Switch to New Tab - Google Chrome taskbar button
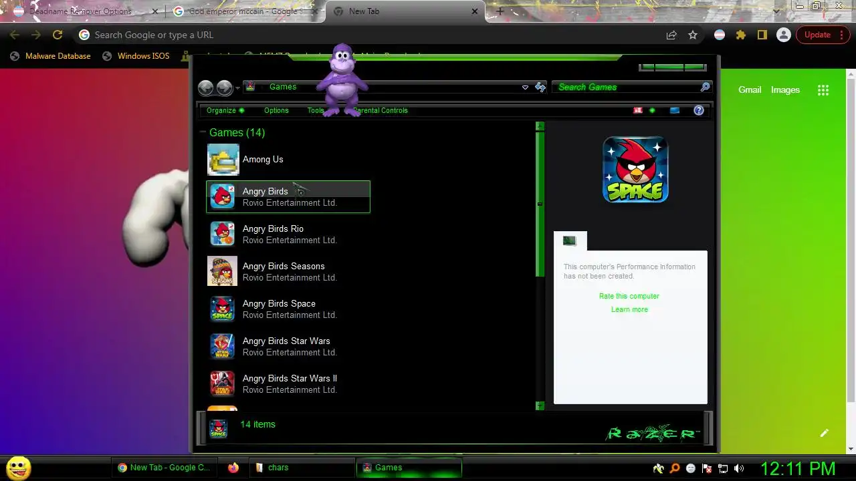Image resolution: width=856 pixels, height=481 pixels. click(x=164, y=468)
